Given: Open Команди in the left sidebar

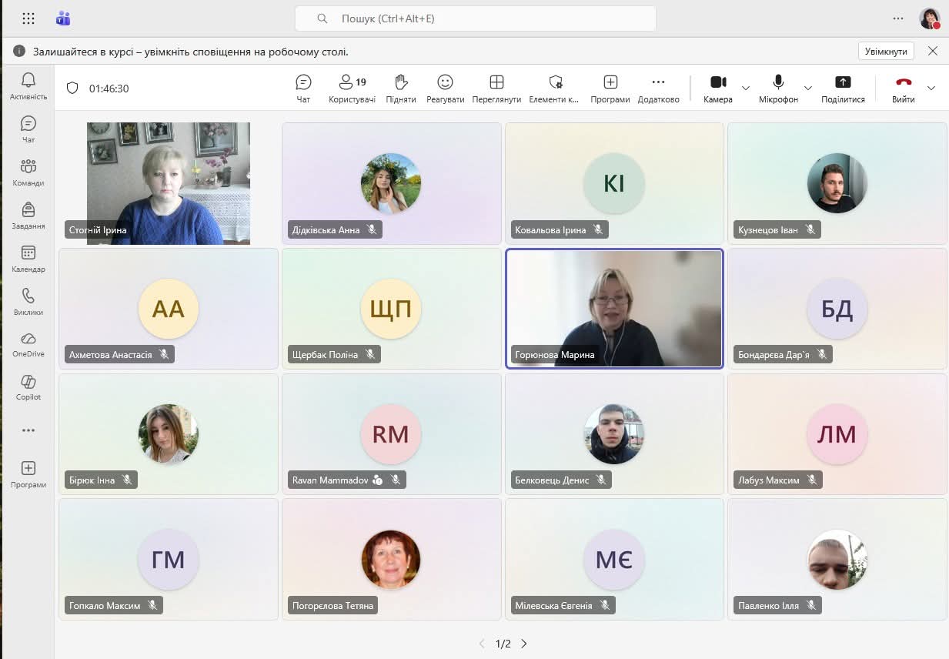Looking at the screenshot, I should 28,172.
